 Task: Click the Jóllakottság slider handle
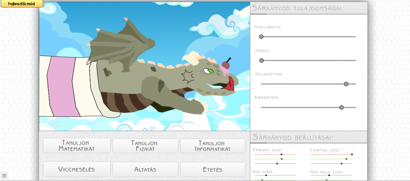coord(346,84)
